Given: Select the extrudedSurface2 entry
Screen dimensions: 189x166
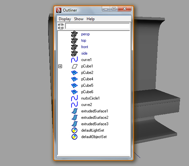Looking at the screenshot, I should coord(95,117).
